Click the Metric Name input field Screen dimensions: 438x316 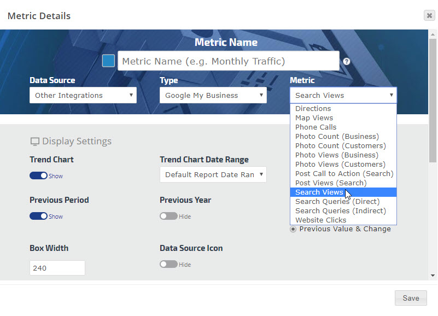click(228, 61)
